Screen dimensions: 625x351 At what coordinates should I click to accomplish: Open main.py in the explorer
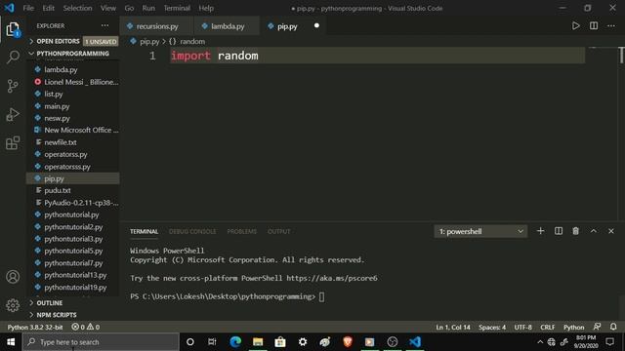click(x=73, y=106)
